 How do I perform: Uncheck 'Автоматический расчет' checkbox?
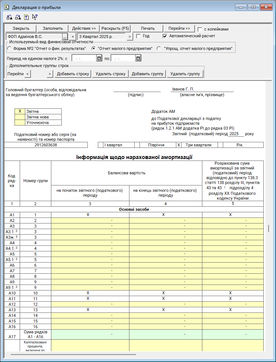coord(165,36)
